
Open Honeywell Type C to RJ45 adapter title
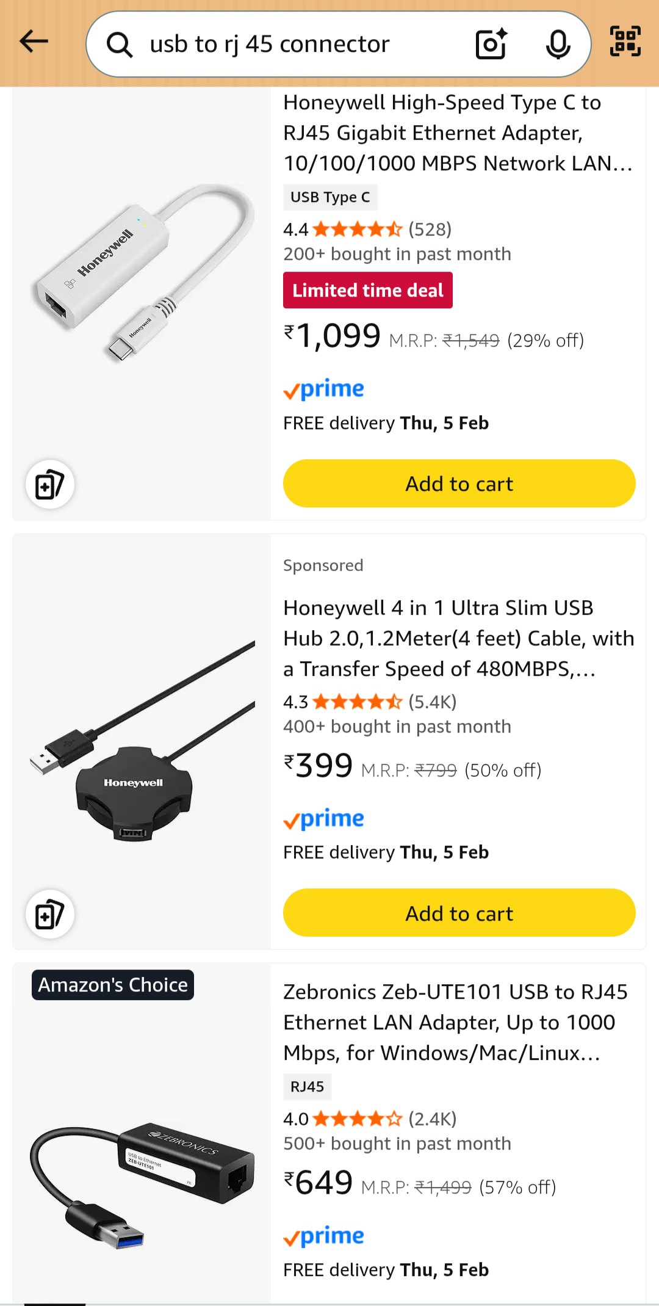(x=458, y=133)
